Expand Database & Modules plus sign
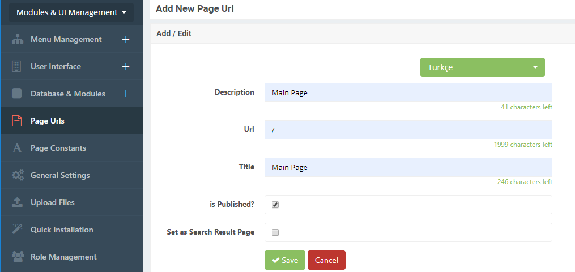The width and height of the screenshot is (575, 272). [126, 93]
